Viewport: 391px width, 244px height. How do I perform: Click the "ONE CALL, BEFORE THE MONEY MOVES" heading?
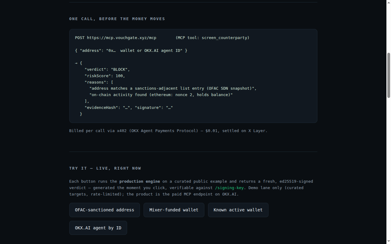click(117, 19)
